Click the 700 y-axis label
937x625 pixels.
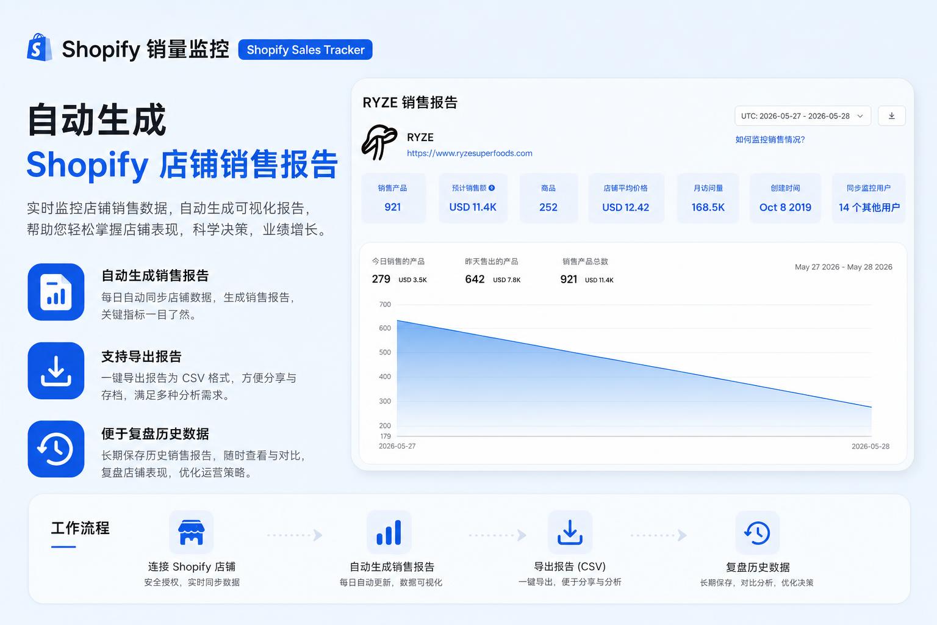pos(385,304)
